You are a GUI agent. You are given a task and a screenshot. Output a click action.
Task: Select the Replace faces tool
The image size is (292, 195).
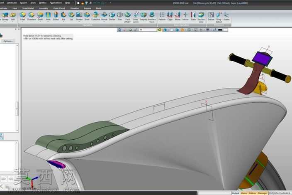coord(152,17)
